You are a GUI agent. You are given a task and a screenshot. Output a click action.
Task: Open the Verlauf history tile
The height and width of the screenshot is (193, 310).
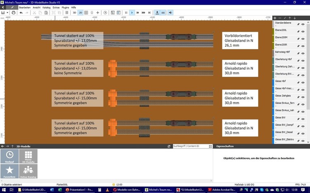pyautogui.click(x=10, y=156)
